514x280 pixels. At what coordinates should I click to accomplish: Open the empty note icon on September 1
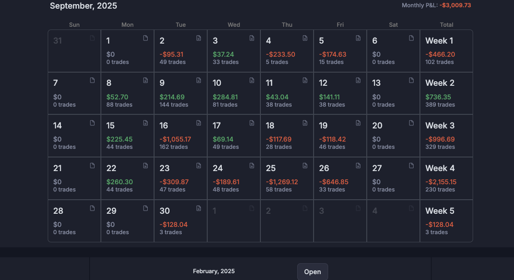[x=145, y=38]
